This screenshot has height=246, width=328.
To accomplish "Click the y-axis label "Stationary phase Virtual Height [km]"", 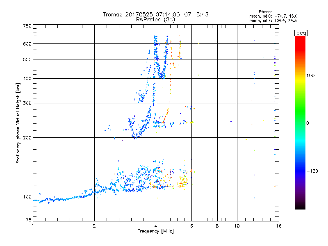I will point(18,123).
